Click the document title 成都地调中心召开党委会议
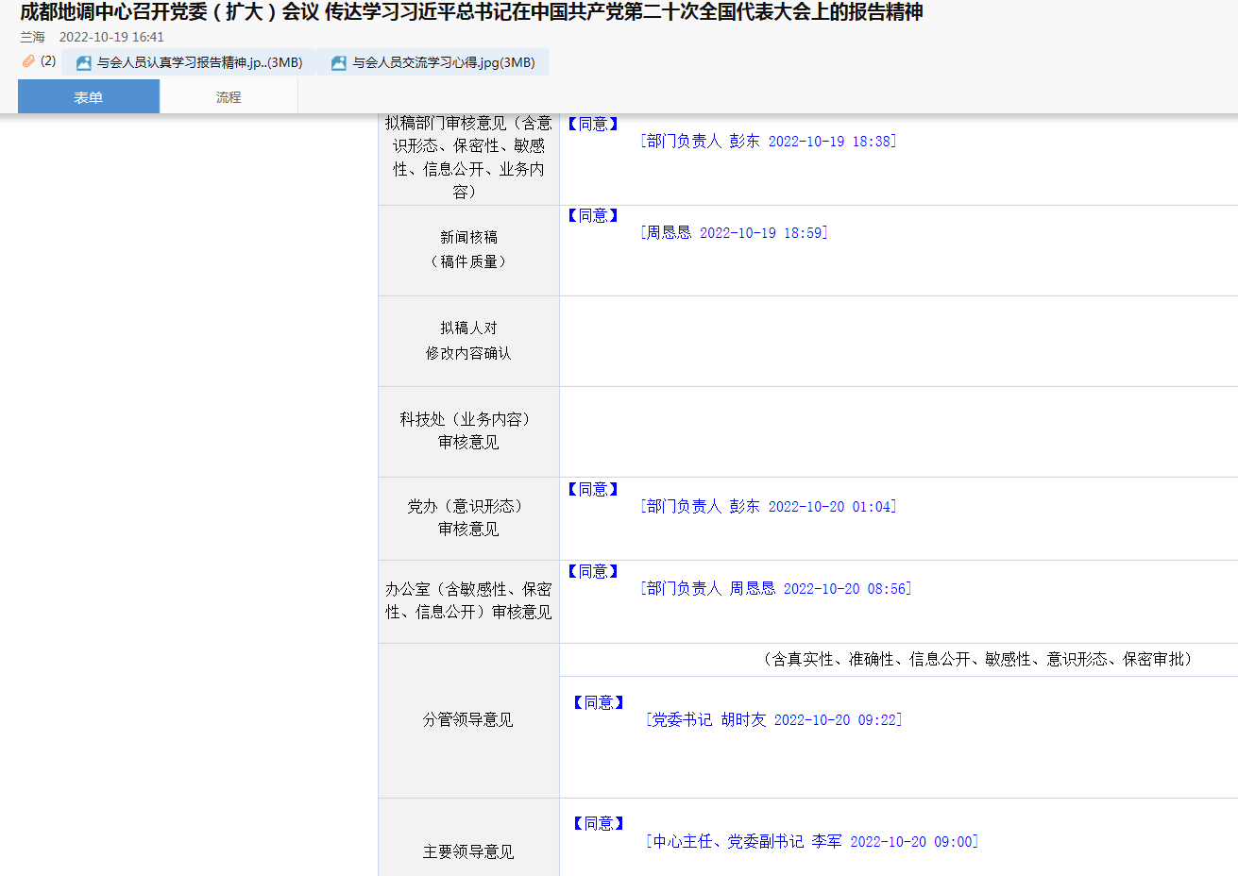1238x876 pixels. (x=470, y=12)
